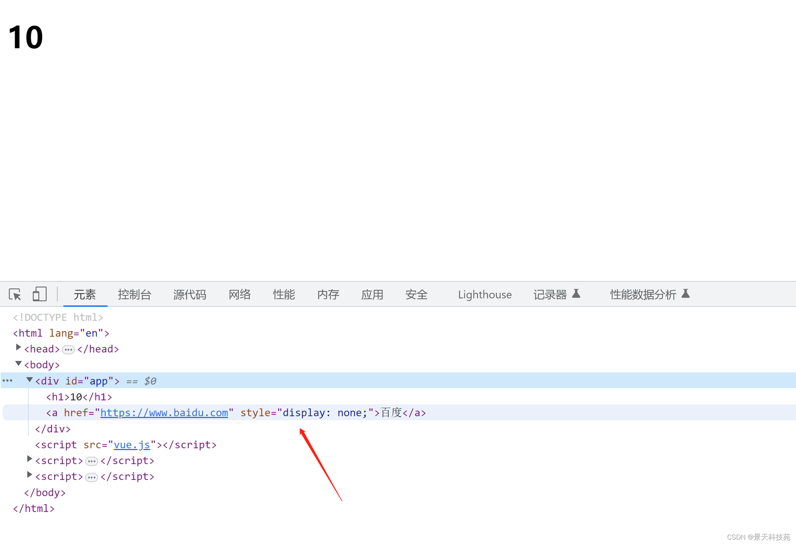Switch to the 性能 tab
The image size is (796, 544).
284,294
